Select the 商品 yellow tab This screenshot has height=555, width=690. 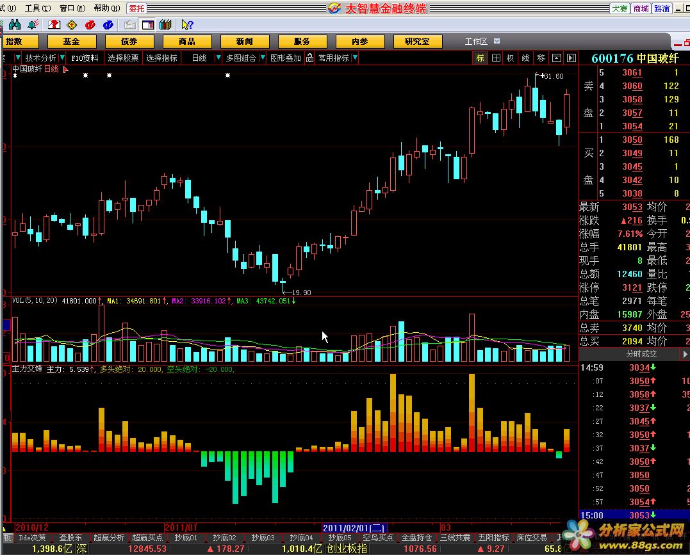(187, 42)
